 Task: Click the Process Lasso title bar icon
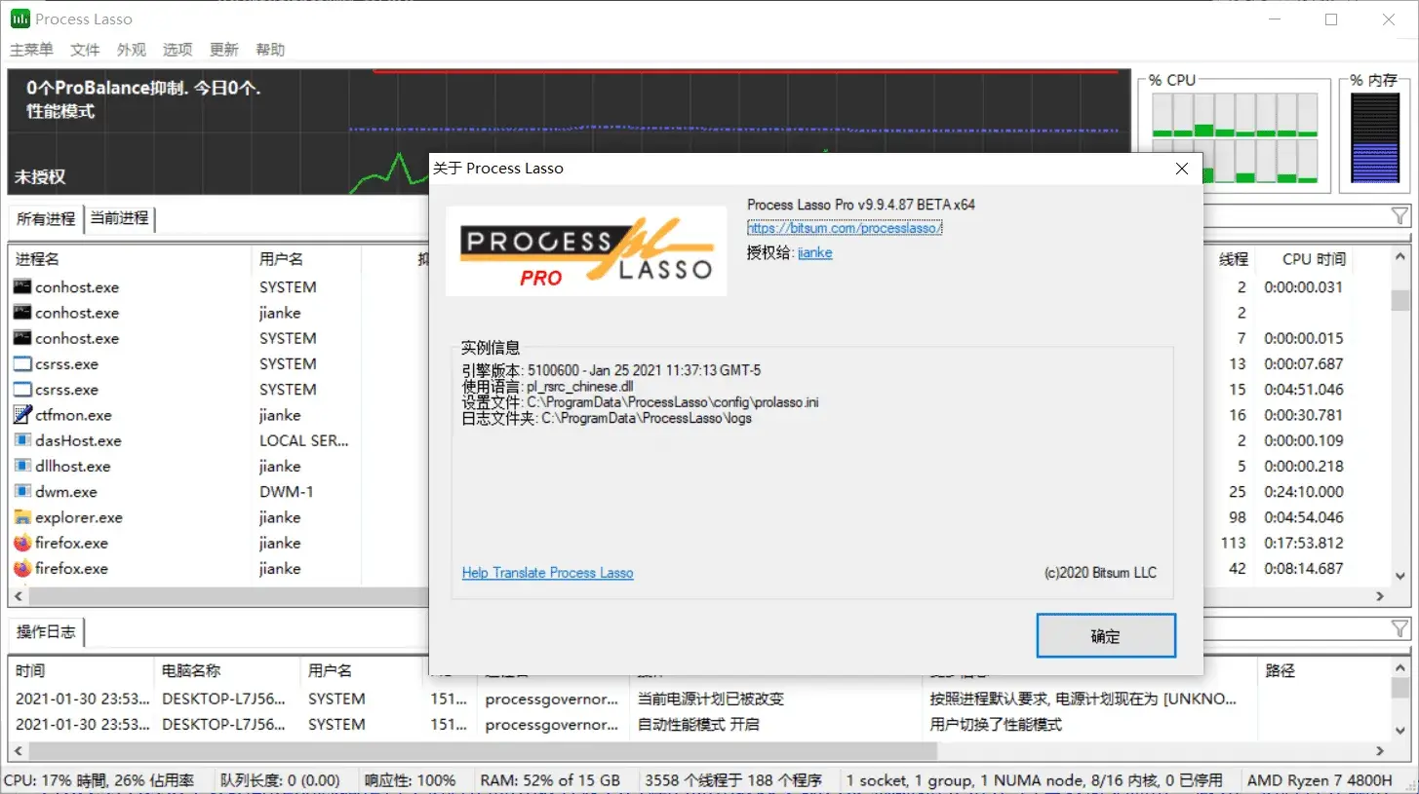20,19
